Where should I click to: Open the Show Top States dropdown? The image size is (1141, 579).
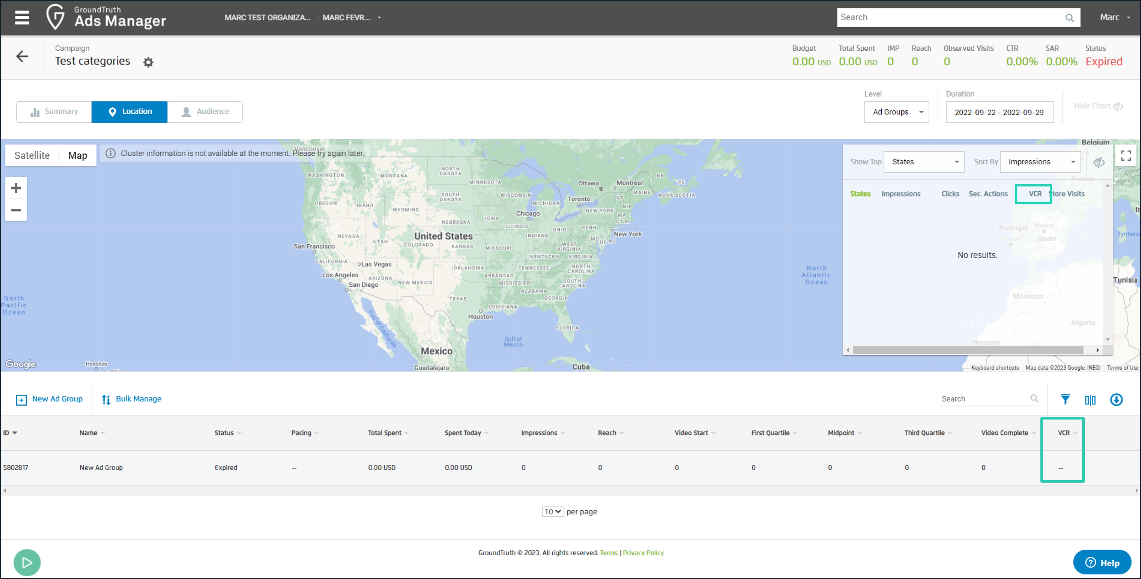click(924, 162)
